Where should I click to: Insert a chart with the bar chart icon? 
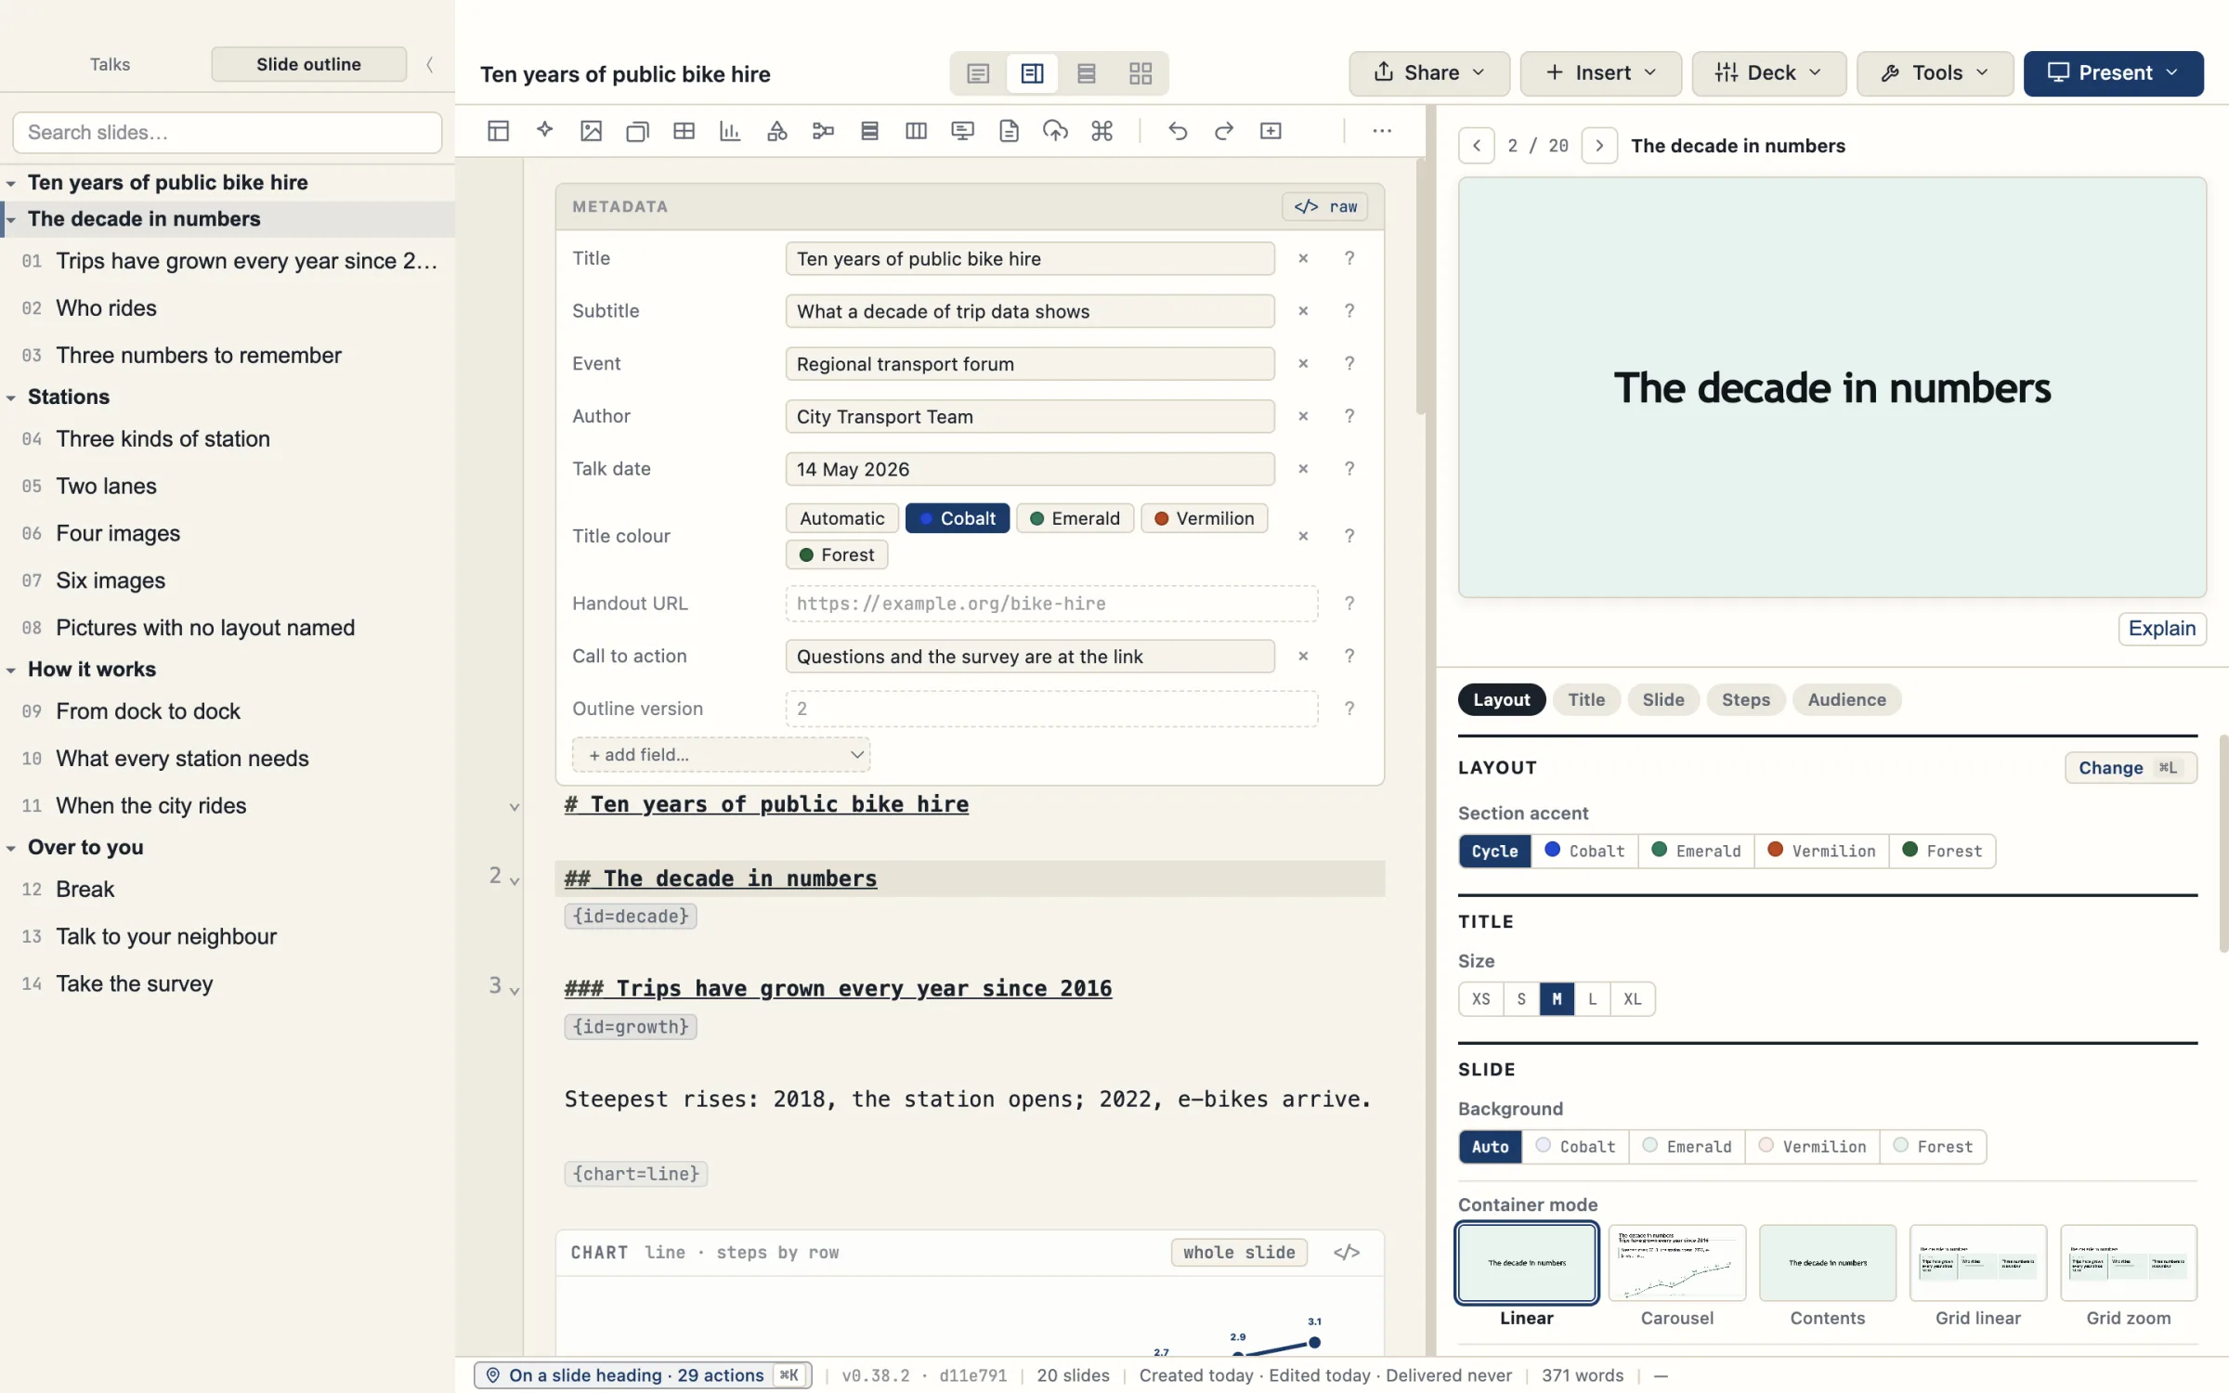(x=730, y=131)
